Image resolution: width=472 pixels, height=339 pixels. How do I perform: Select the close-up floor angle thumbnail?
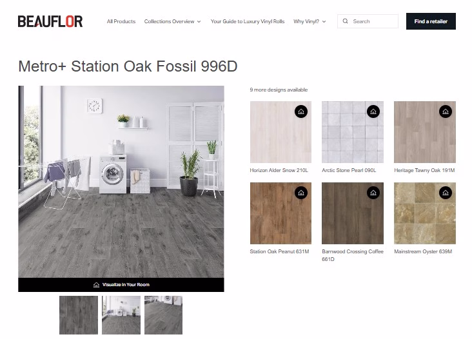[163, 315]
